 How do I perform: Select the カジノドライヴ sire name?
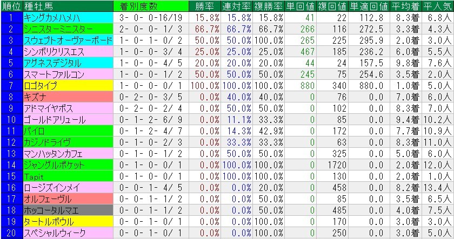(x=68, y=142)
